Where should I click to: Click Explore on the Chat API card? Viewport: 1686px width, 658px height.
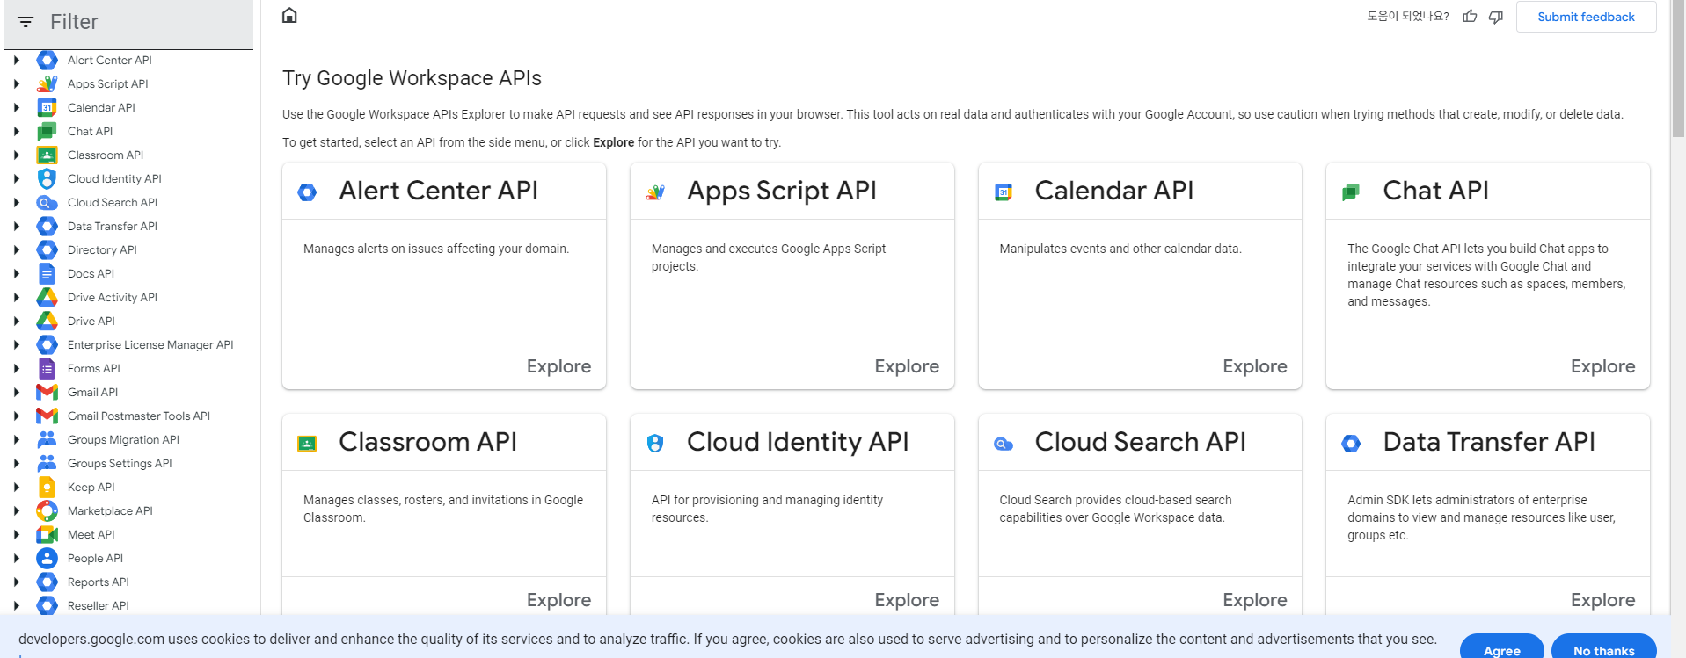(1602, 366)
